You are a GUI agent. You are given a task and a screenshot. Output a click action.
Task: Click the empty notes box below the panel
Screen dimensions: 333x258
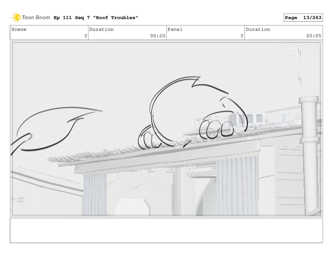(x=166, y=230)
